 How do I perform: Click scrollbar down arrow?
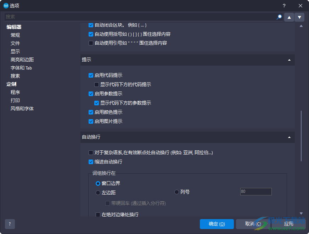pyautogui.click(x=301, y=213)
